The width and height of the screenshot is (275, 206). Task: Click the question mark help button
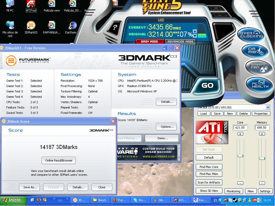pos(115,28)
